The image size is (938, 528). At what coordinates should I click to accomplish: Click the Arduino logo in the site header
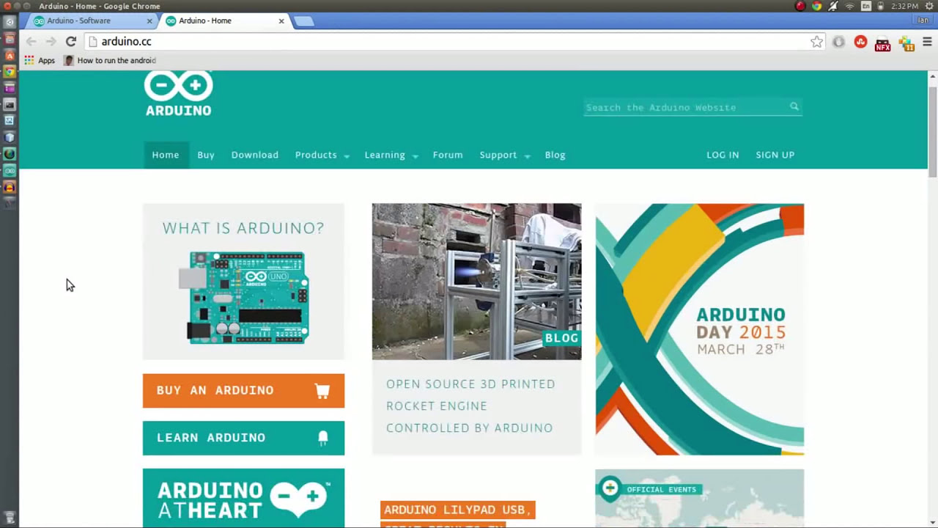pos(178,94)
